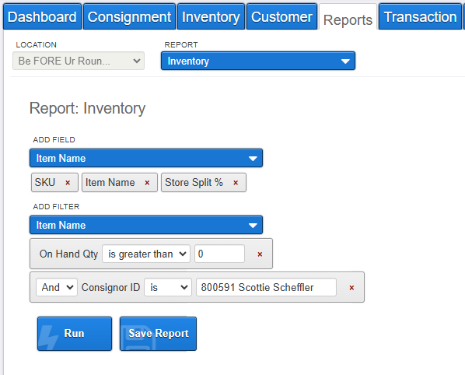Remove the Item Name field tag
This screenshot has height=375, width=465.
(147, 183)
